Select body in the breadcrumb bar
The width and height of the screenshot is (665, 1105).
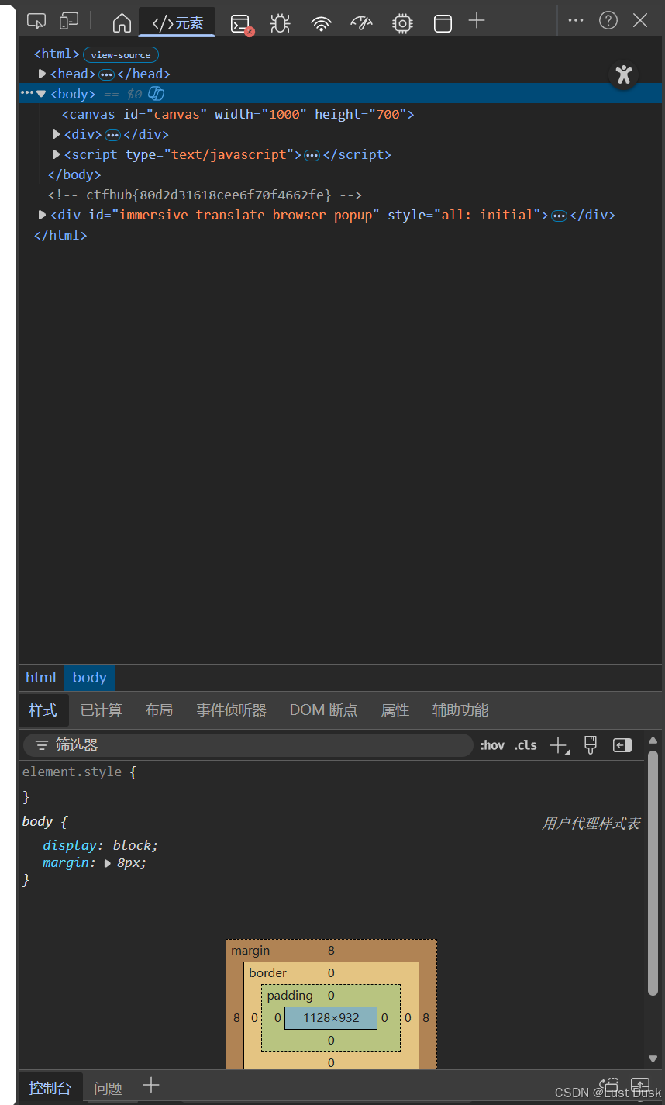pyautogui.click(x=89, y=678)
